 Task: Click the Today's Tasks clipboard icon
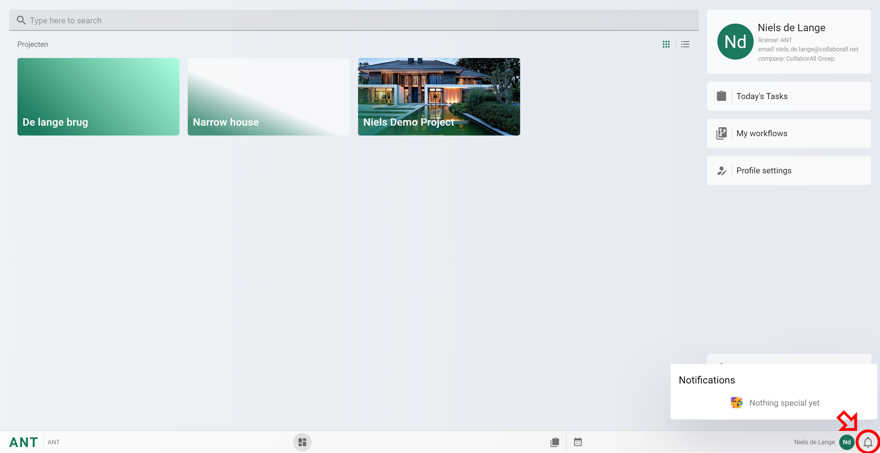tap(721, 96)
